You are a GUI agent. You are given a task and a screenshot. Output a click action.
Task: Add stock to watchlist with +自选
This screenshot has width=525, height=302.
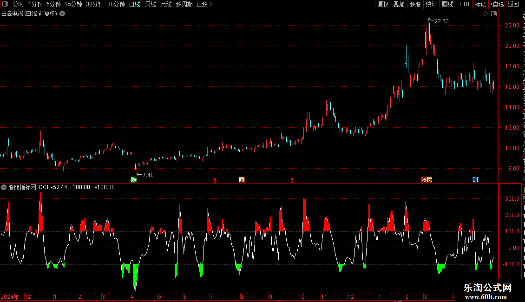pos(497,4)
